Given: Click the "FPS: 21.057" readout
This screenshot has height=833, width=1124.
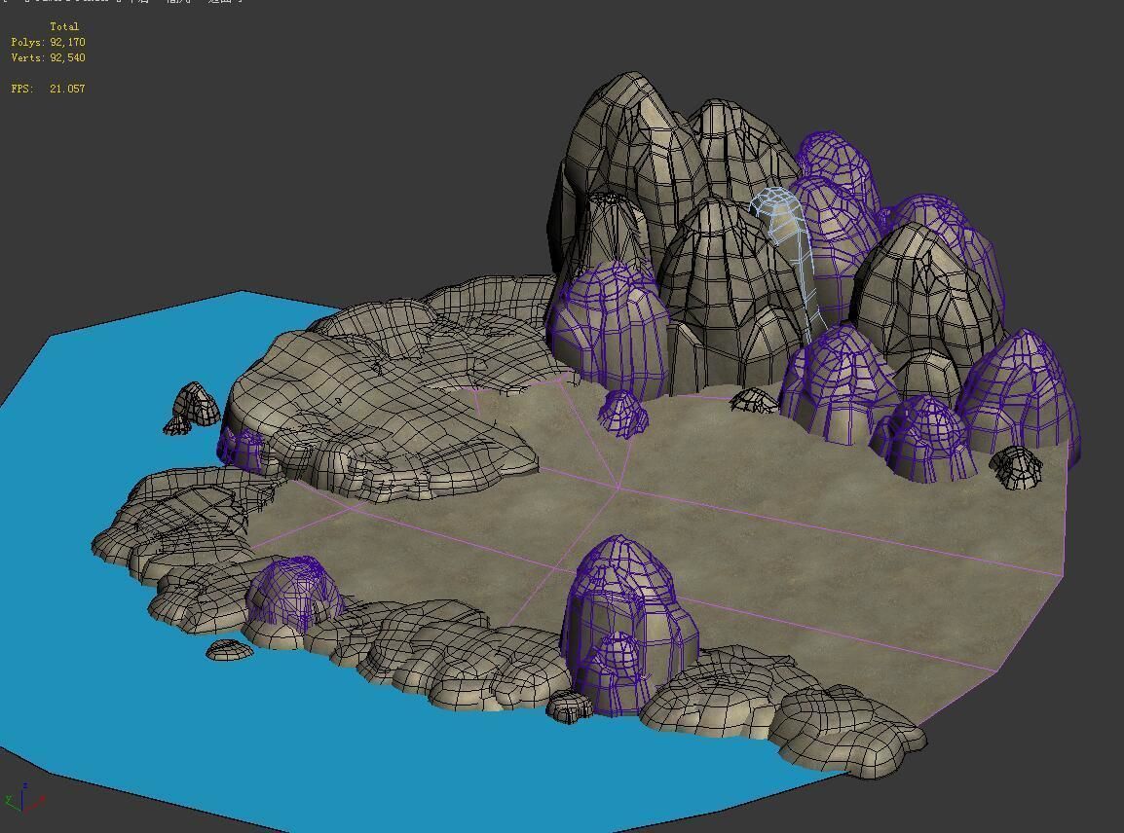Looking at the screenshot, I should tap(48, 89).
